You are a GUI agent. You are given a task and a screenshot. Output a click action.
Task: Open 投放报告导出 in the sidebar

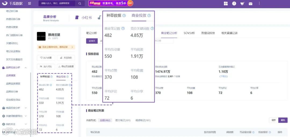[x=13, y=100]
